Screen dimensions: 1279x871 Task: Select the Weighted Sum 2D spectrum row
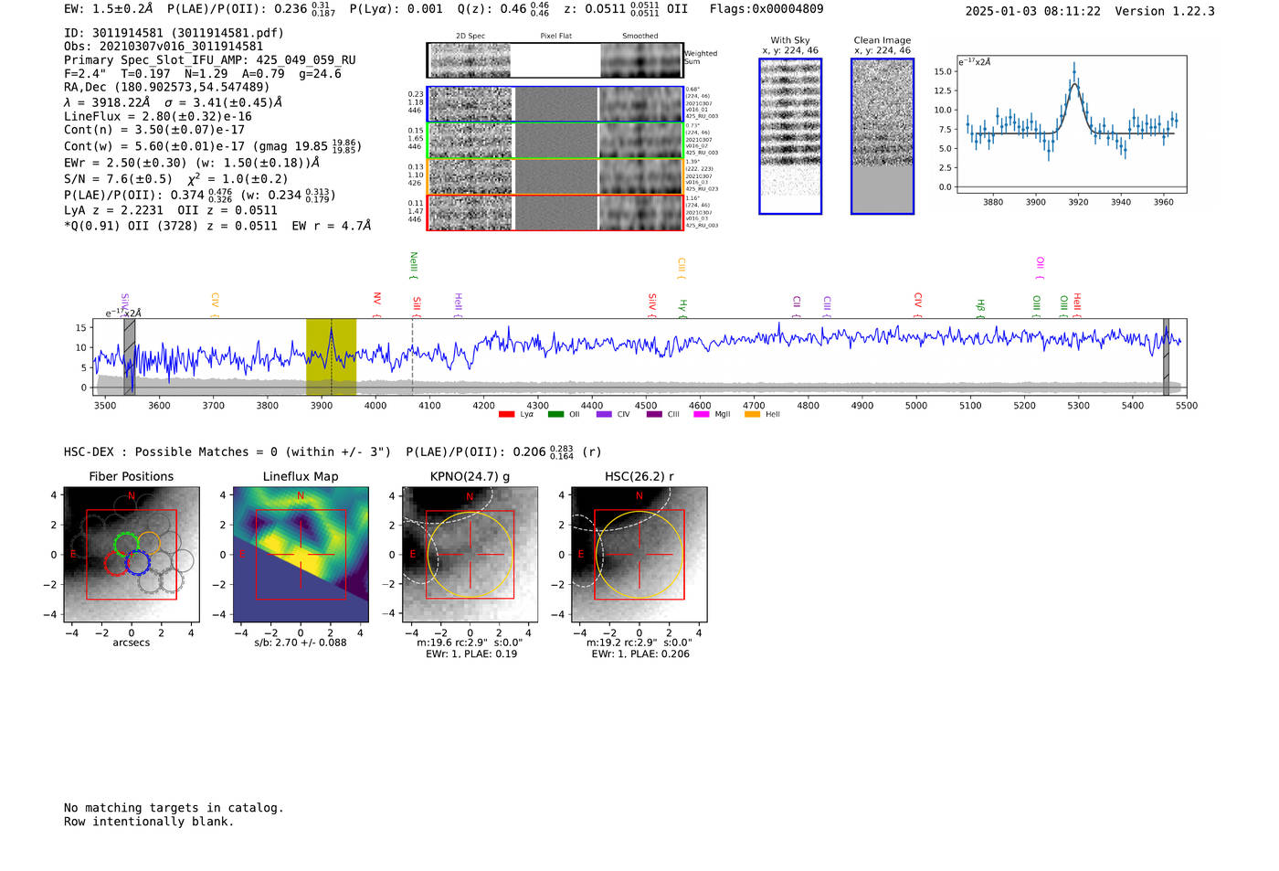555,60
